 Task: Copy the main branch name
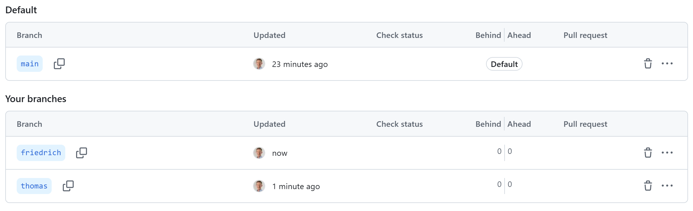pos(59,64)
